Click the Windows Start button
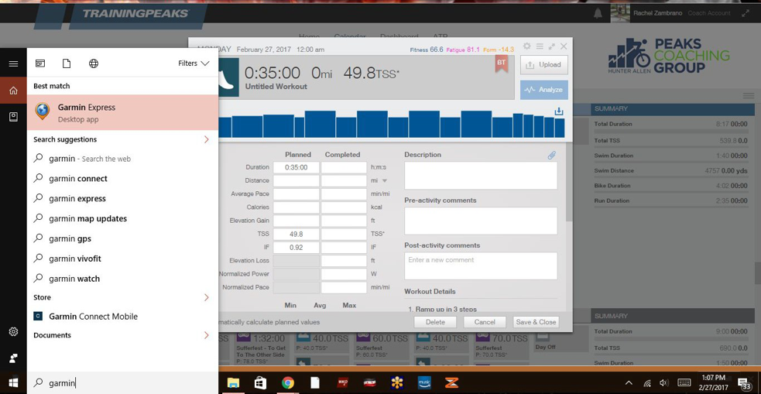Image resolution: width=761 pixels, height=394 pixels. tap(13, 383)
